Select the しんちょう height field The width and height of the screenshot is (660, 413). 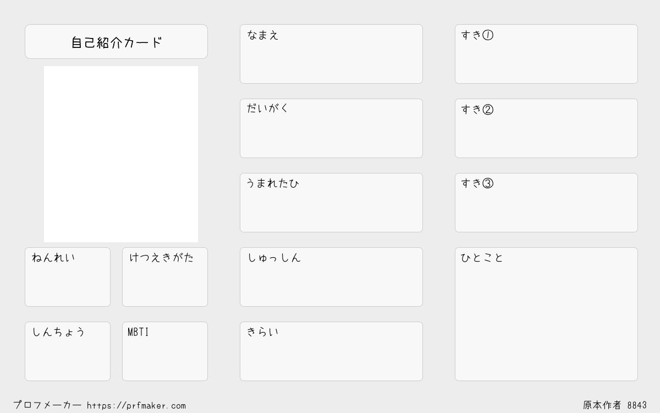68,351
